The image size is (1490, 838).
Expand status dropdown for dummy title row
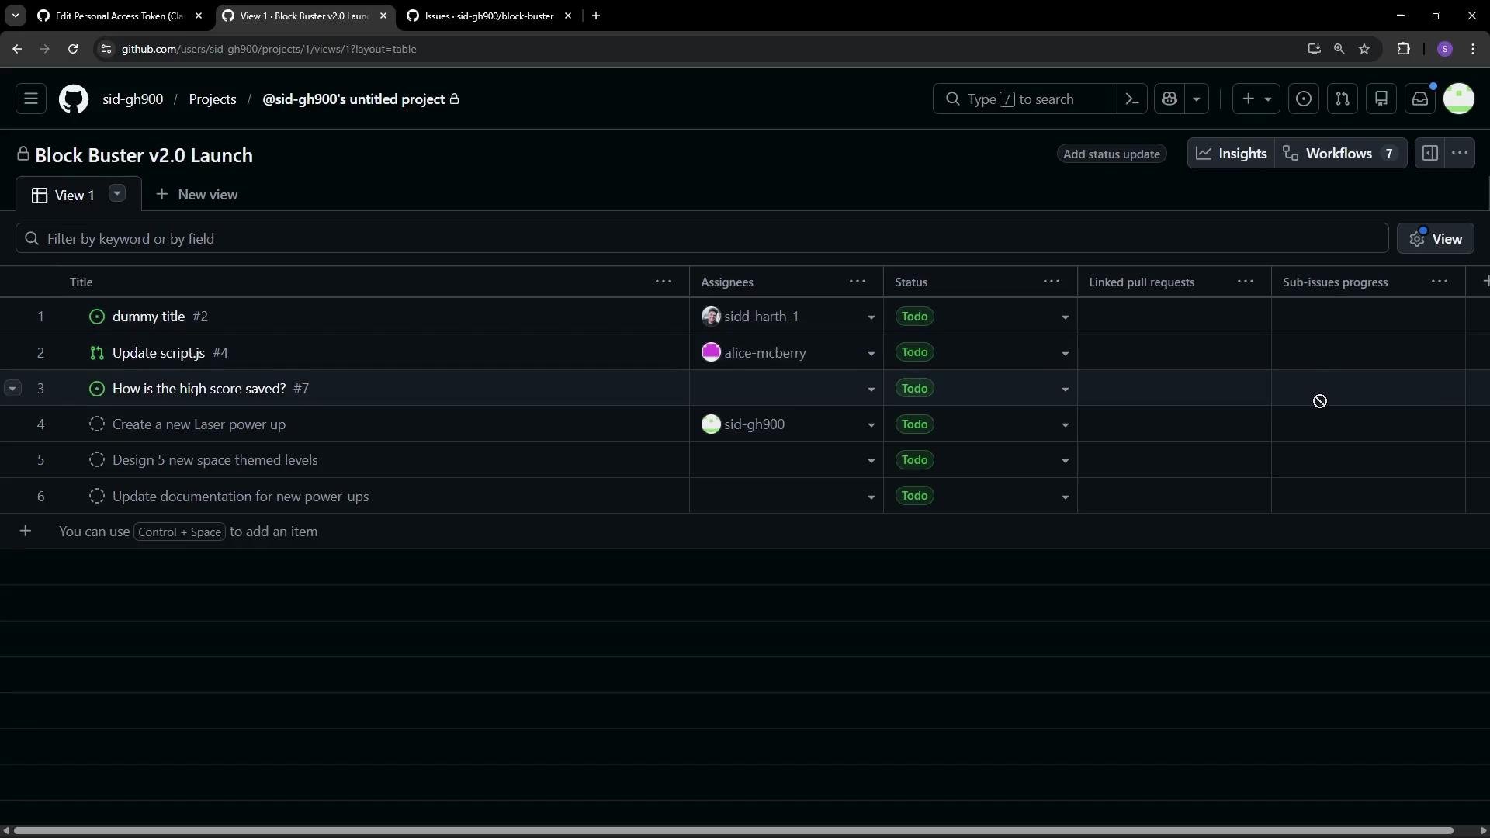pyautogui.click(x=1065, y=317)
